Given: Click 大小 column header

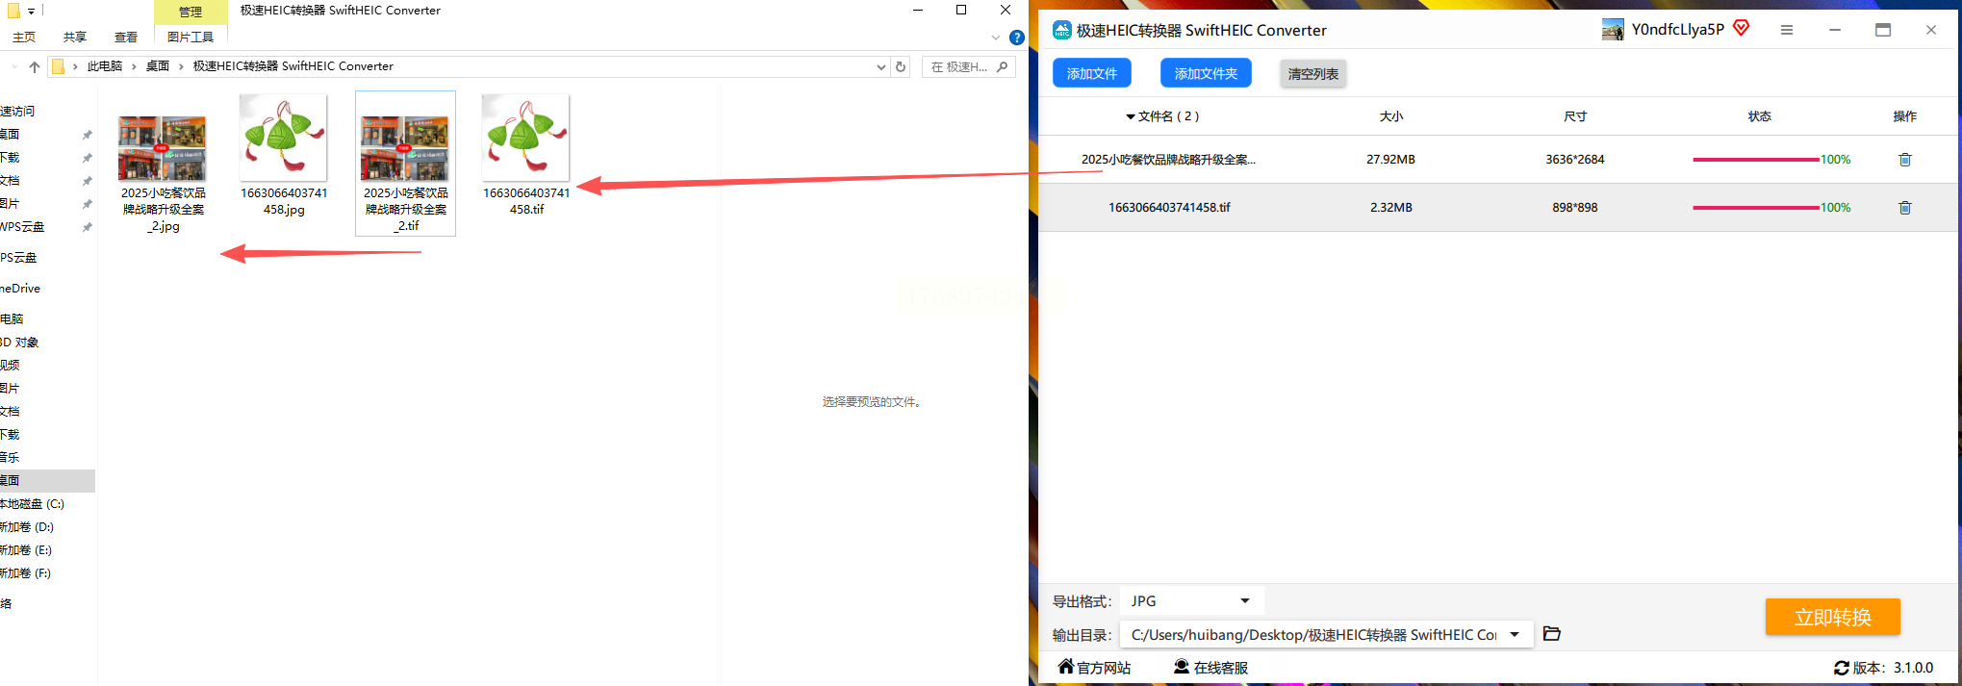Looking at the screenshot, I should pyautogui.click(x=1391, y=116).
